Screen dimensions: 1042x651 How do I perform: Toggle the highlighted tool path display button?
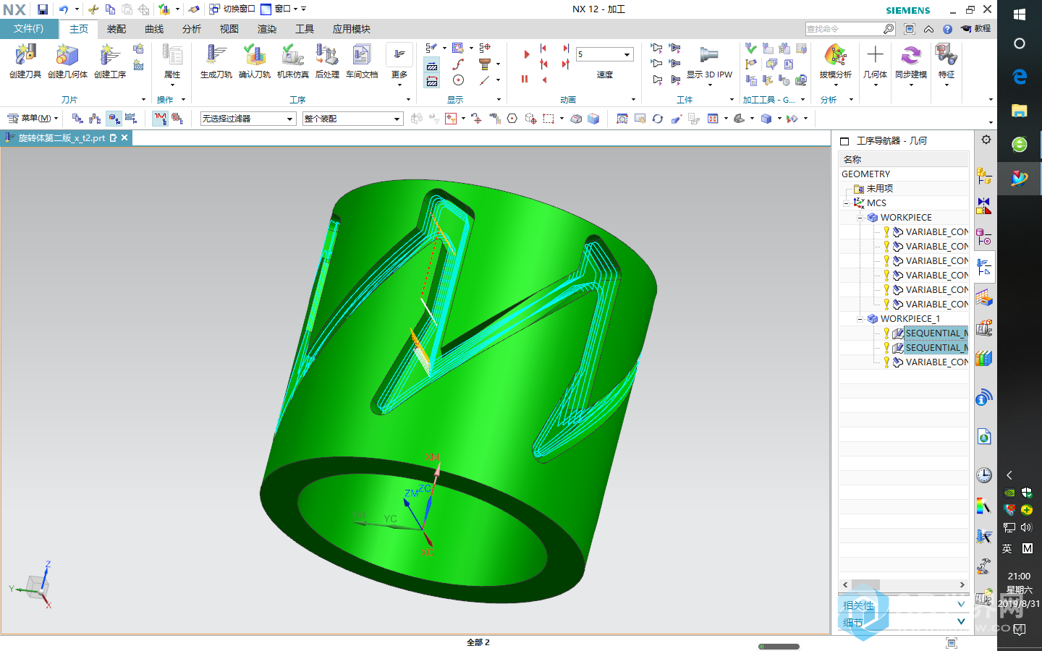(160, 119)
